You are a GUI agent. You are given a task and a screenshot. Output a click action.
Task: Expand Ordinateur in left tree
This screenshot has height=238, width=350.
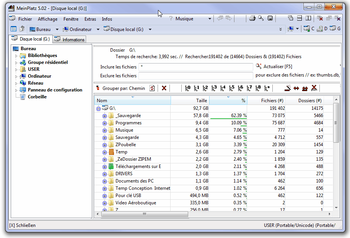16,77
